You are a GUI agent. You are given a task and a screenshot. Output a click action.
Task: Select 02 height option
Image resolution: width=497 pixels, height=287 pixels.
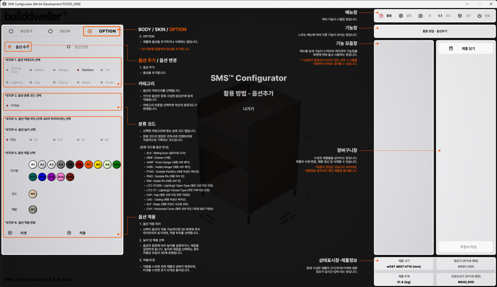click(x=31, y=140)
